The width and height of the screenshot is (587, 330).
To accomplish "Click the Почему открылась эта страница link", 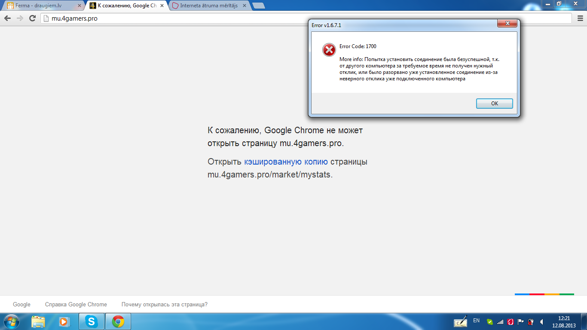I will (x=164, y=304).
